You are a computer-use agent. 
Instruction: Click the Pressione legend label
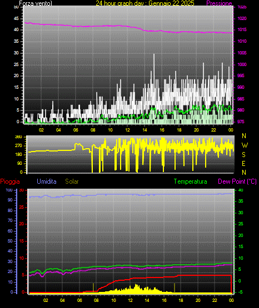pos(219,3)
